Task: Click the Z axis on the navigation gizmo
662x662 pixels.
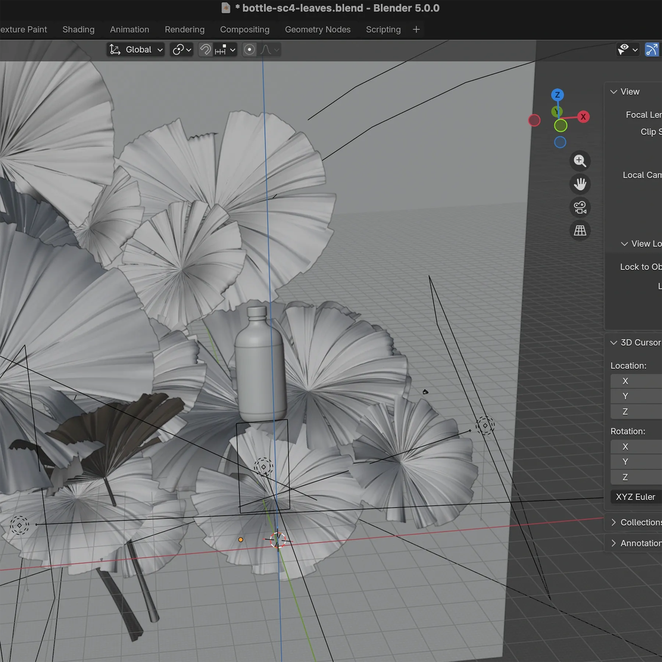Action: [x=558, y=95]
